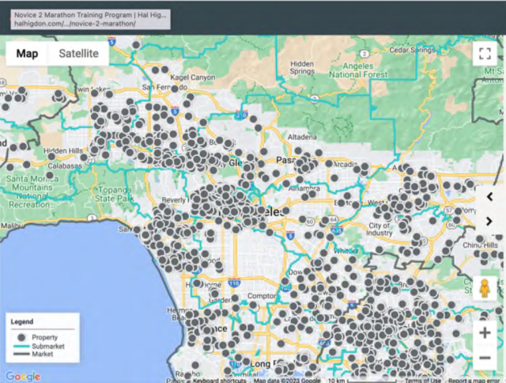Click the teal Submarket line in legend
Screen dimensions: 506x383
[x=19, y=346]
